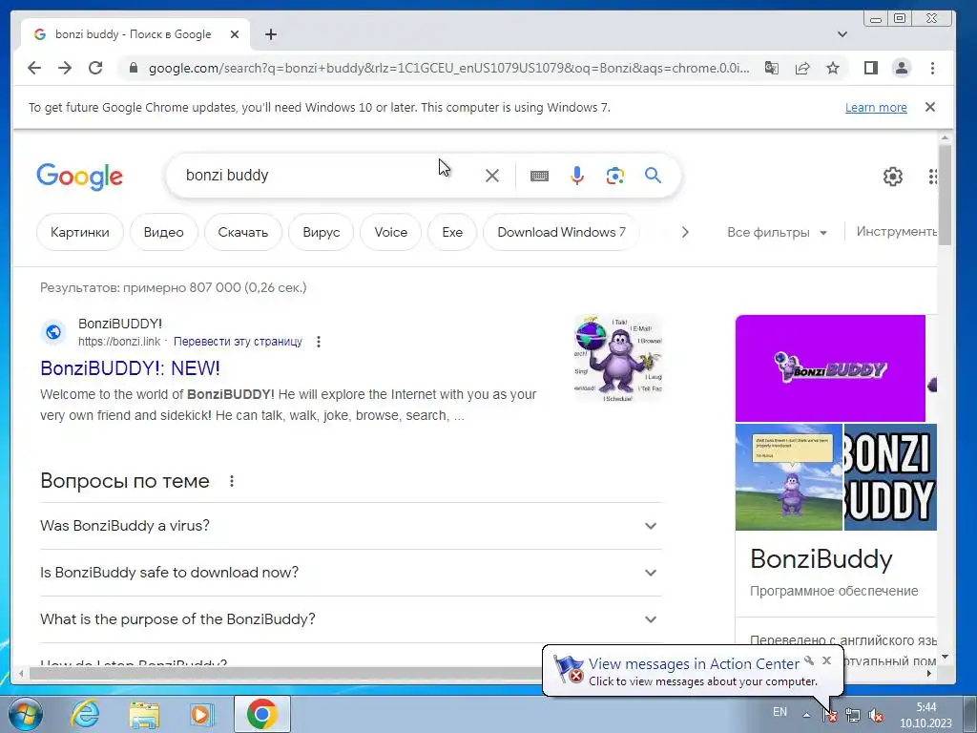Close the Action Center balloon
Screen dimensions: 977x733
(827, 660)
